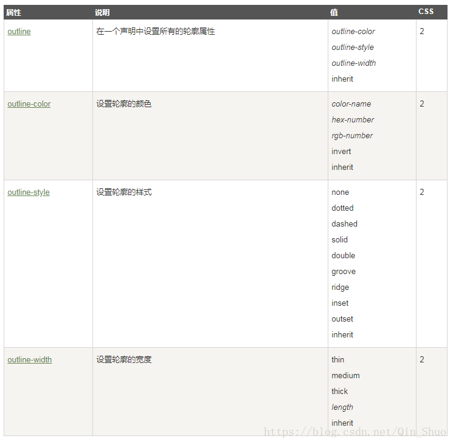Click the value inset

[340, 303]
